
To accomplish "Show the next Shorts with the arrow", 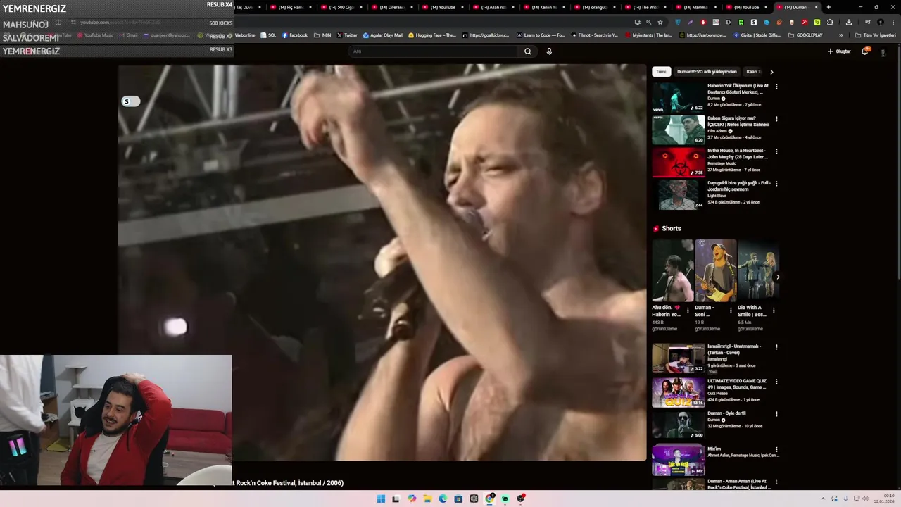I will click(x=777, y=277).
